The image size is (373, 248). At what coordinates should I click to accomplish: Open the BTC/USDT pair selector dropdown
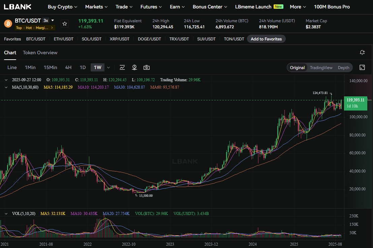(x=53, y=21)
